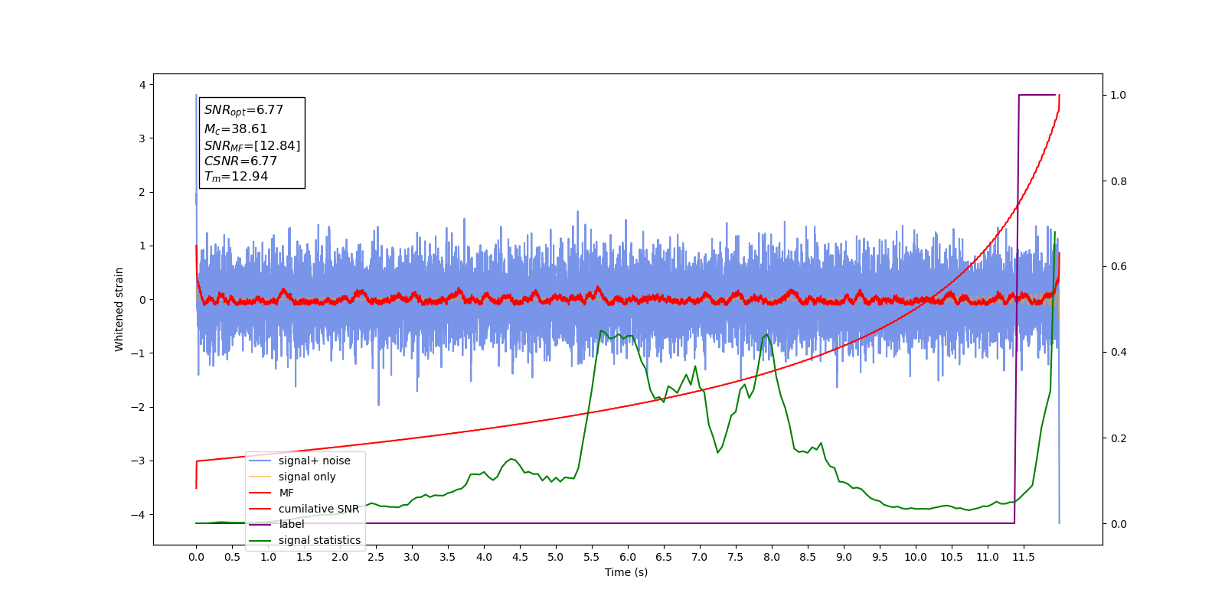Click the CSNR=6.77 annotation text
This screenshot has height=612, width=1225.
point(240,161)
